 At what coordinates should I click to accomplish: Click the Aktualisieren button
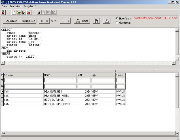pos(28,21)
